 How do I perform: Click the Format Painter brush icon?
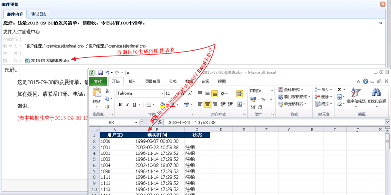107,107
